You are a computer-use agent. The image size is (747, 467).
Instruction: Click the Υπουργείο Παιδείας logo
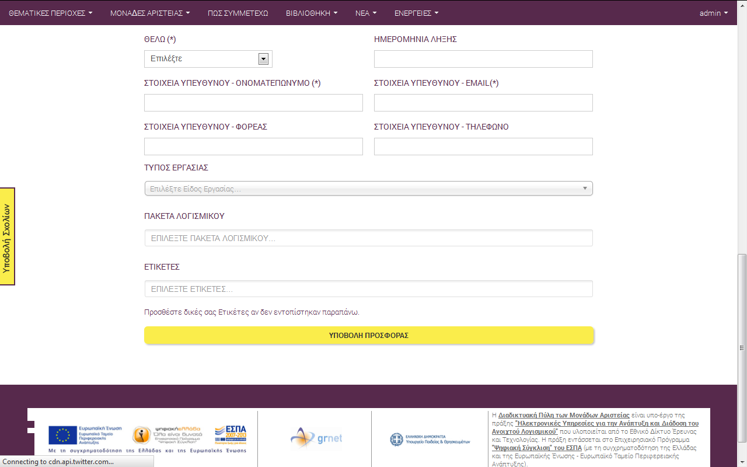430,440
